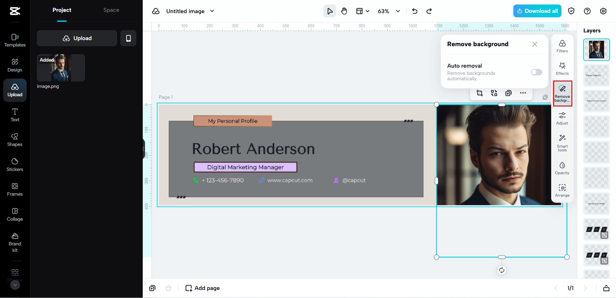616x298 pixels.
Task: Close the Remove background panel
Action: [x=535, y=44]
